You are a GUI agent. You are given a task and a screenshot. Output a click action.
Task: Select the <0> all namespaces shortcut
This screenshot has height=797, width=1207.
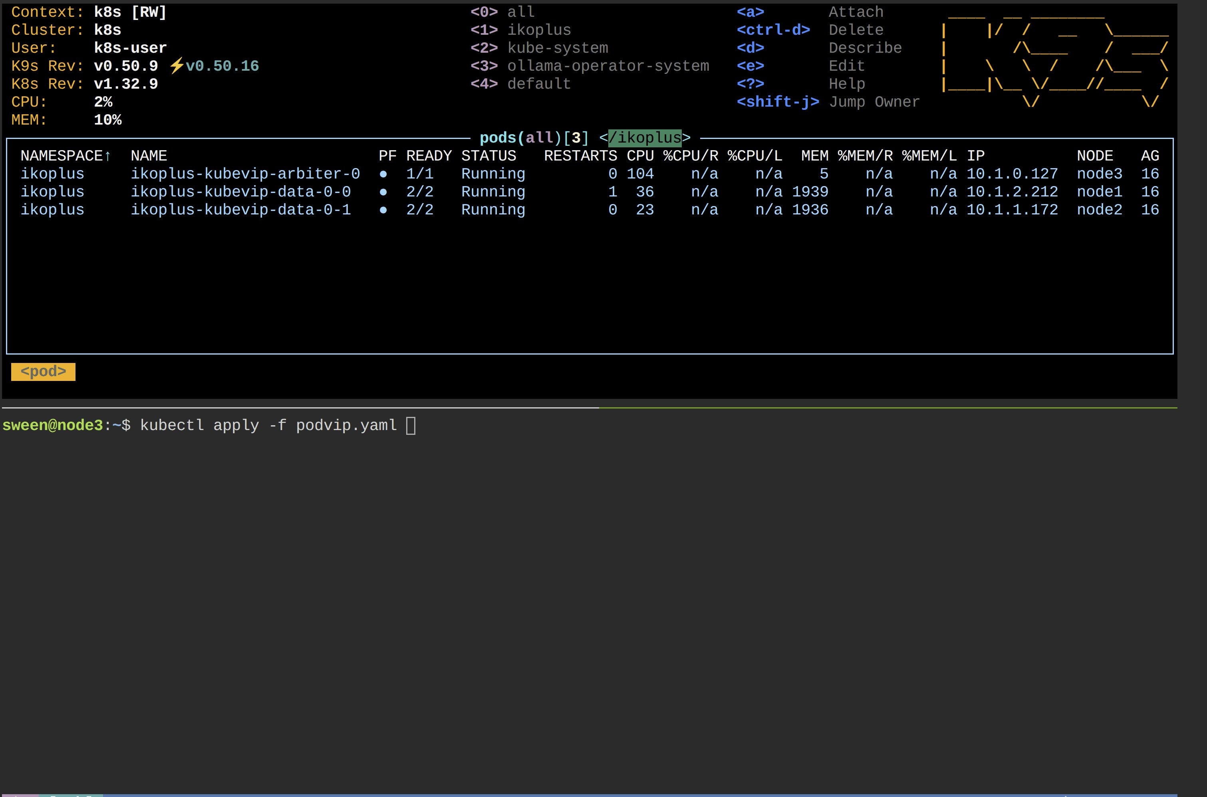(502, 12)
